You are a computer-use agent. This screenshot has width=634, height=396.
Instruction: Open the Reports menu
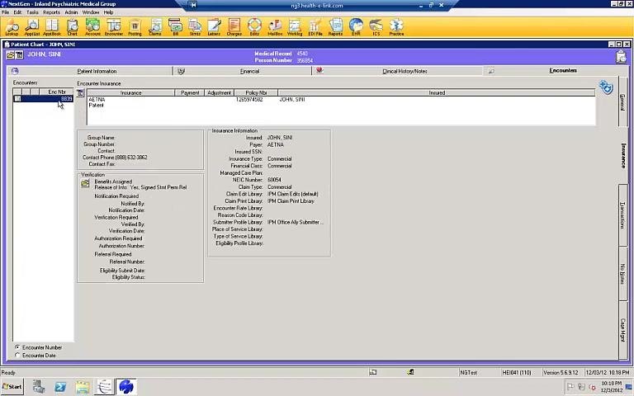(x=51, y=12)
